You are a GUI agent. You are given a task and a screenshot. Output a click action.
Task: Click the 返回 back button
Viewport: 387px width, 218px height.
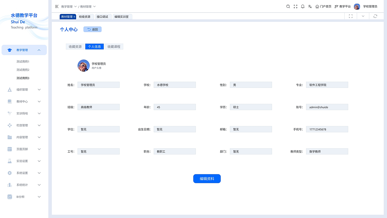(x=93, y=29)
